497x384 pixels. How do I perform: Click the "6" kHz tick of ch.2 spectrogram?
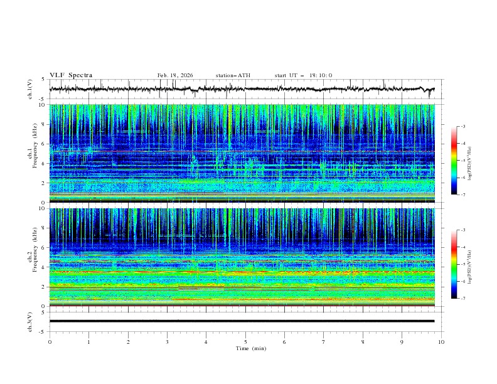point(43,247)
